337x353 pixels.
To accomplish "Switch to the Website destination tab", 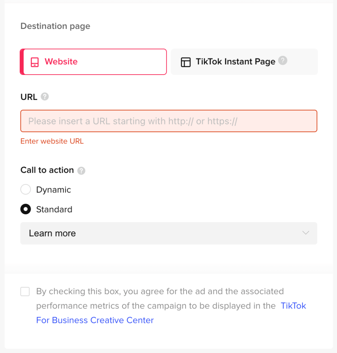I will 93,62.
